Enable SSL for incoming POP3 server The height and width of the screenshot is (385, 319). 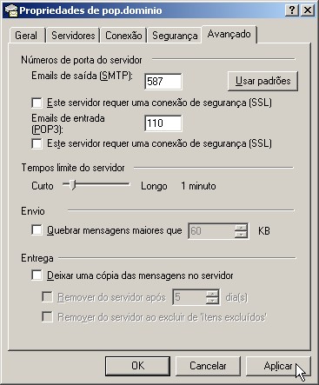[x=37, y=143]
